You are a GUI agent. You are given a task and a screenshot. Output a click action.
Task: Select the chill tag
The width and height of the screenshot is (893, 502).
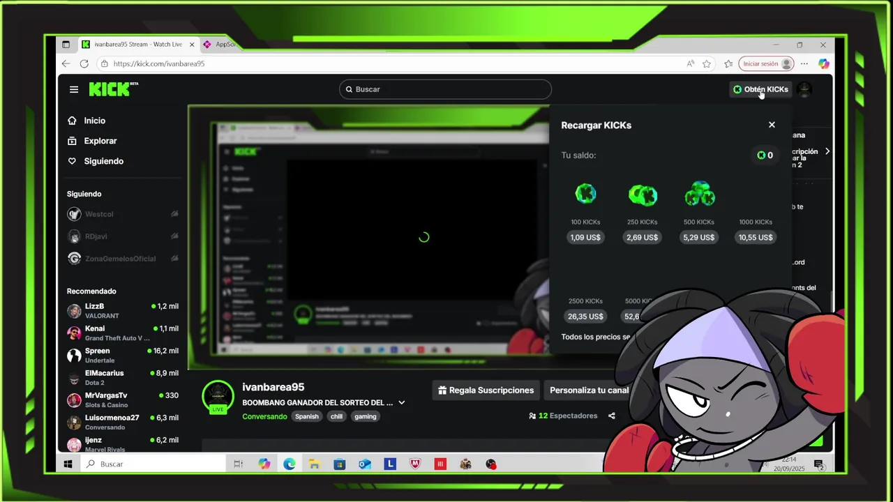tap(336, 416)
